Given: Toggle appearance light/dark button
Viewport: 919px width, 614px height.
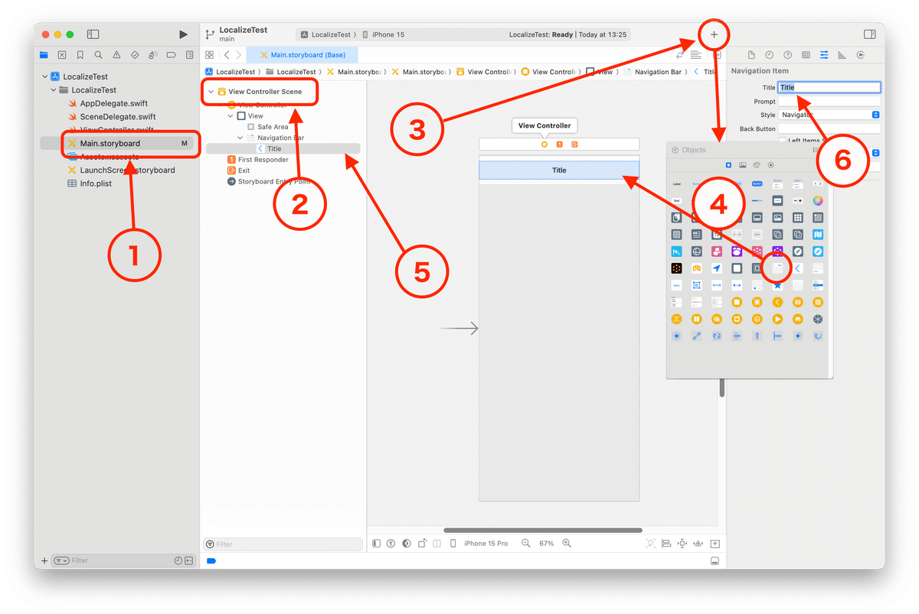Looking at the screenshot, I should coord(406,544).
